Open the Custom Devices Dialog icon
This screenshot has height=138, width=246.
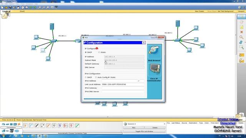coord(56,8)
